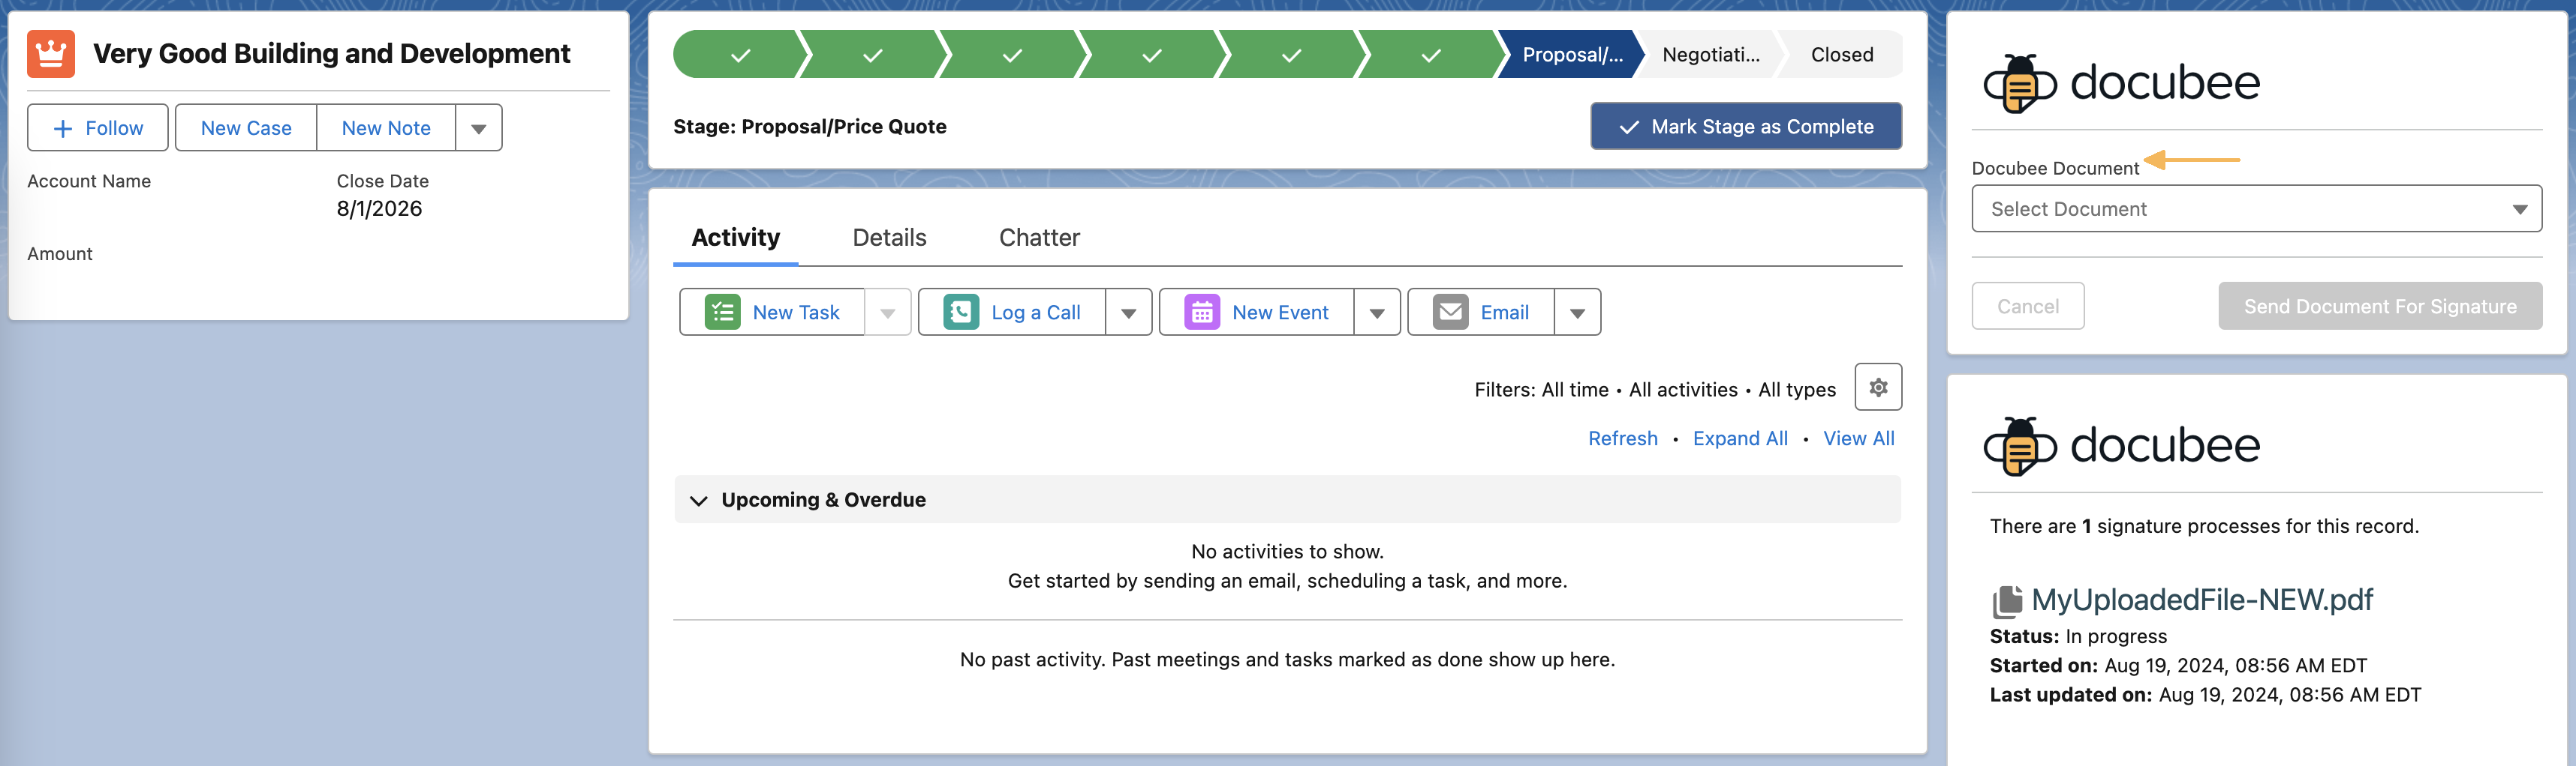This screenshot has width=2576, height=766.
Task: Click the Log a Call button
Action: tap(1012, 313)
